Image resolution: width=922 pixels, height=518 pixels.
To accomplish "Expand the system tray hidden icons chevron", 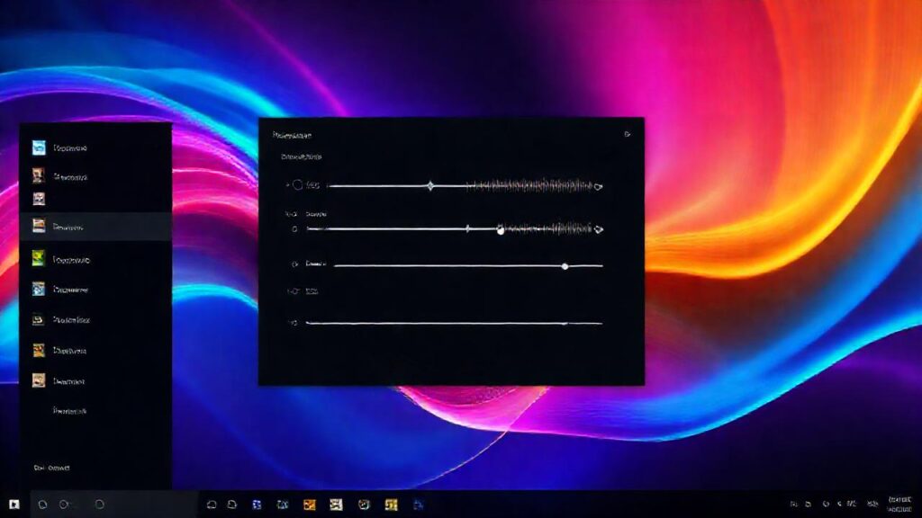I will click(x=792, y=504).
